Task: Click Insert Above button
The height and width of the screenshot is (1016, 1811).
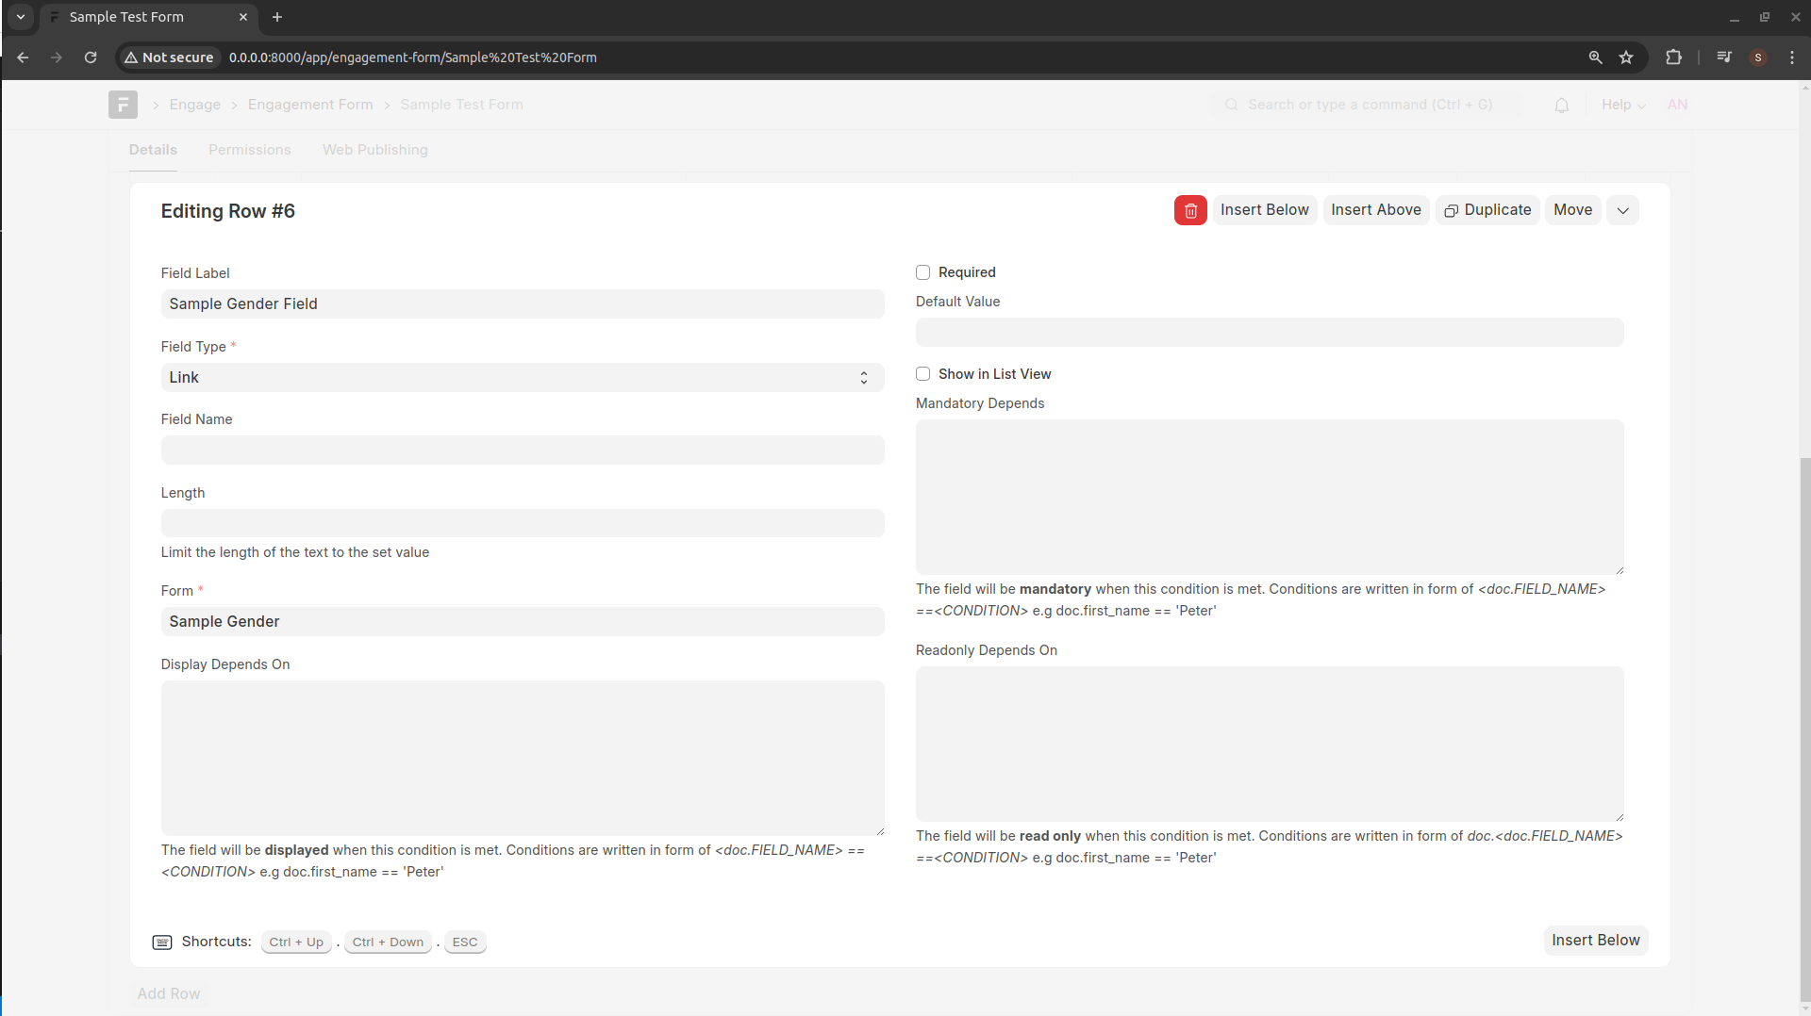Action: [1376, 210]
